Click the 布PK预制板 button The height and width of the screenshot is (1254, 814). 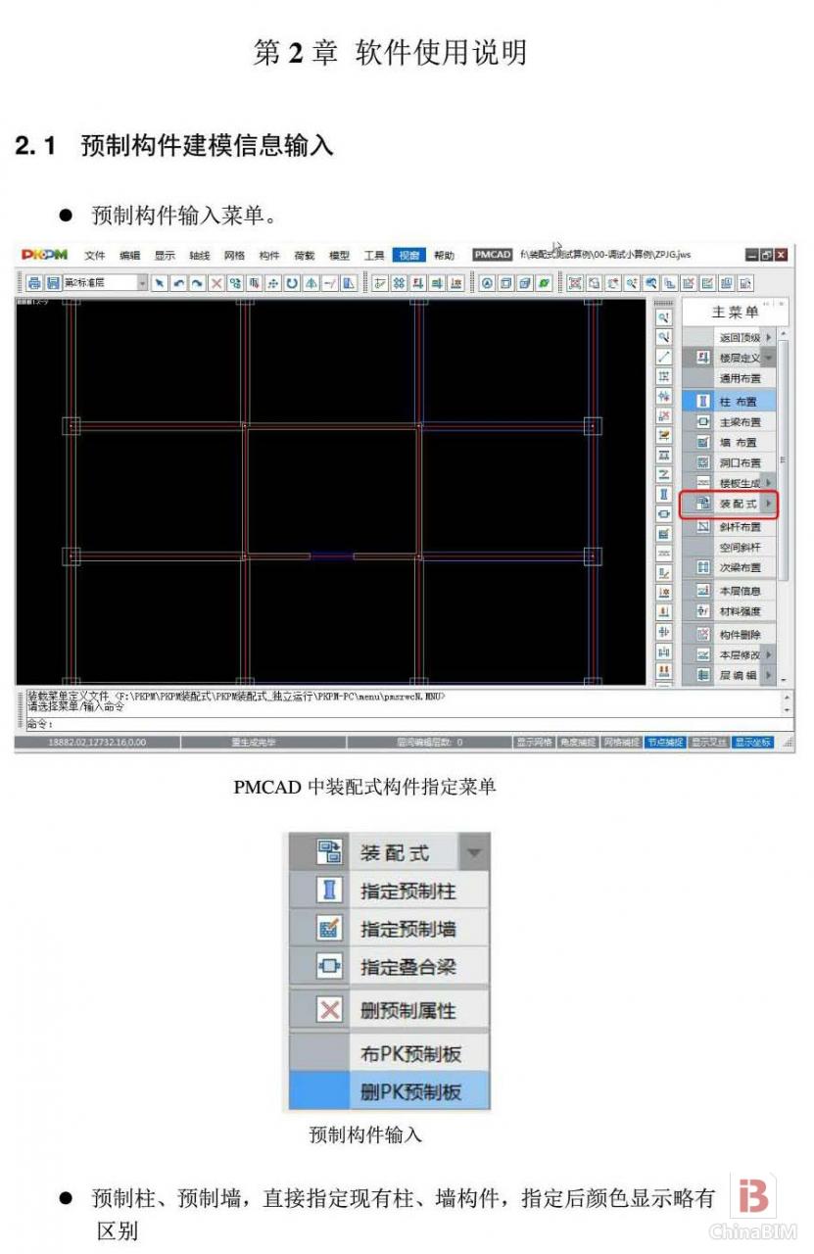pos(410,1054)
